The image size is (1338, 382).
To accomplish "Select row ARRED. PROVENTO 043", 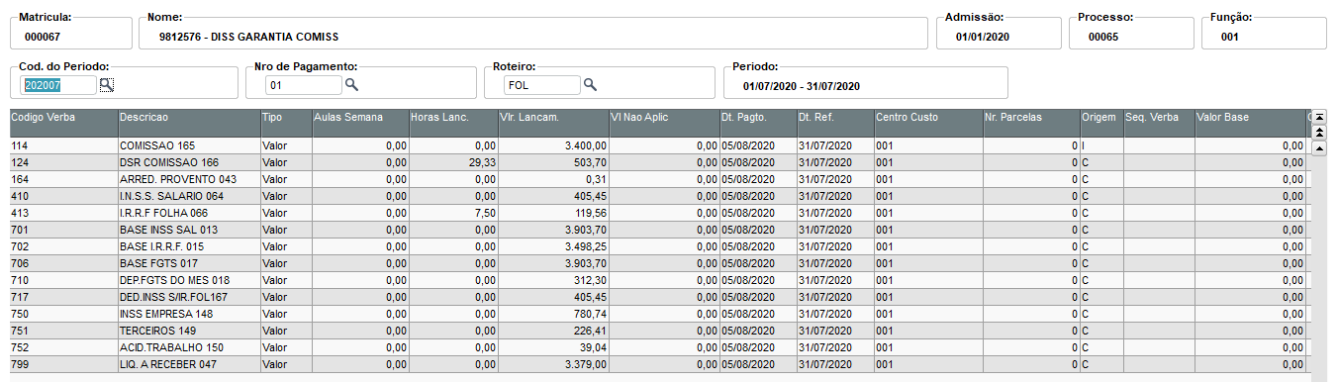I will pyautogui.click(x=660, y=179).
